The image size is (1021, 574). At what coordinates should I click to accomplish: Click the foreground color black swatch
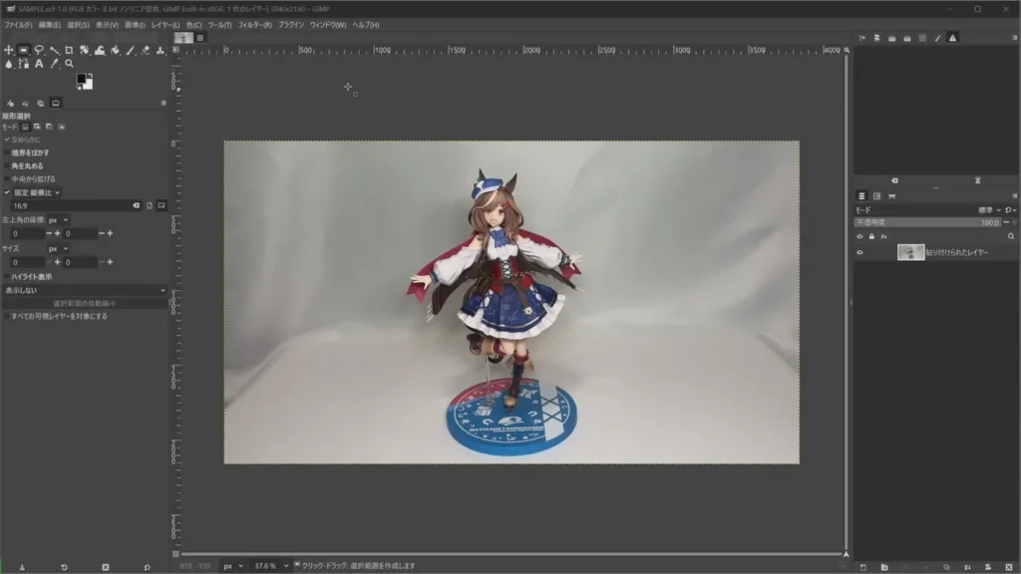point(81,79)
